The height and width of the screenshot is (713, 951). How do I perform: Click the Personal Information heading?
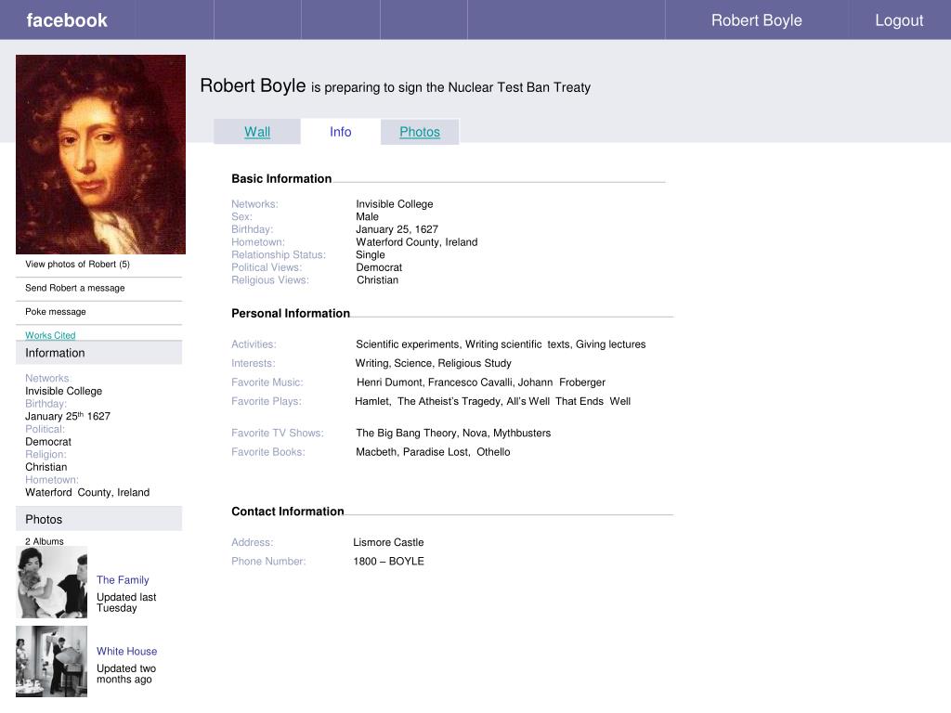coord(291,313)
